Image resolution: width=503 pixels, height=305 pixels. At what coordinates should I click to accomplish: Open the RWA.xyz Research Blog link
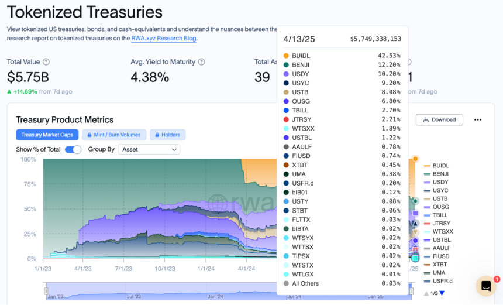point(164,38)
